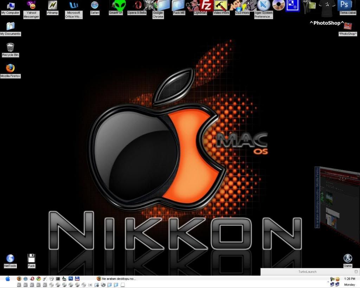Open Photoshop from the quick launch bar
This screenshot has height=288, width=360.
point(71,279)
